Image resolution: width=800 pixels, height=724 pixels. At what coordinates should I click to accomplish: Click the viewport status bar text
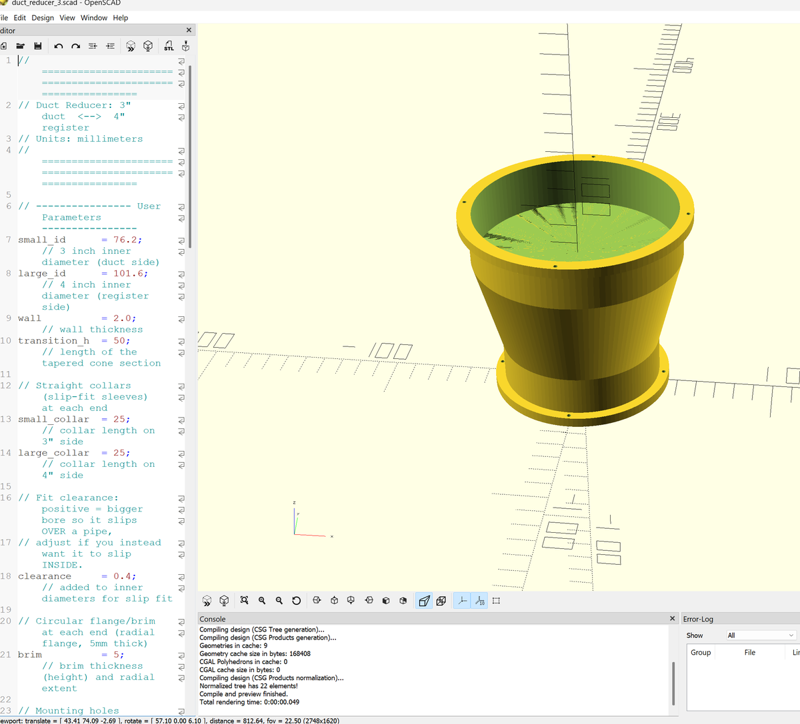(170, 721)
